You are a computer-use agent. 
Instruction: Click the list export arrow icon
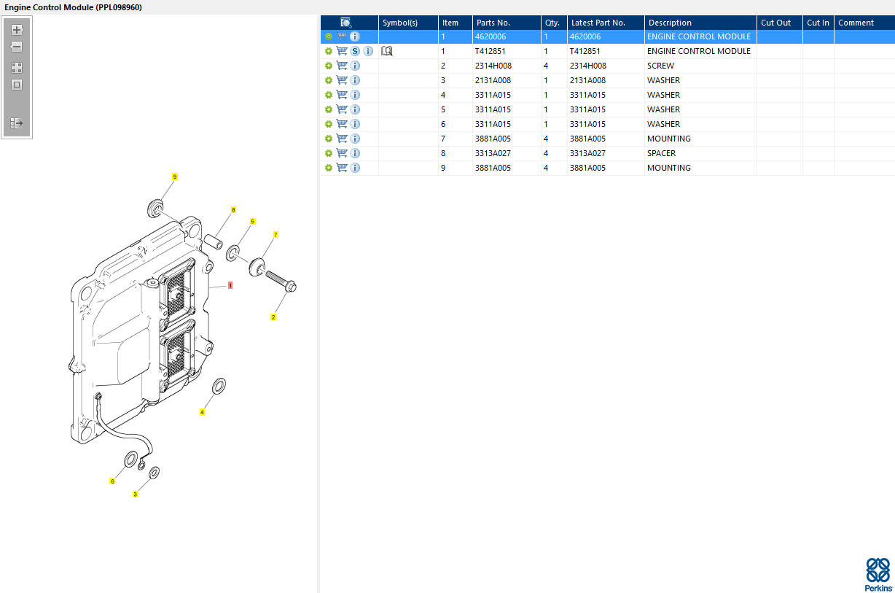point(17,123)
